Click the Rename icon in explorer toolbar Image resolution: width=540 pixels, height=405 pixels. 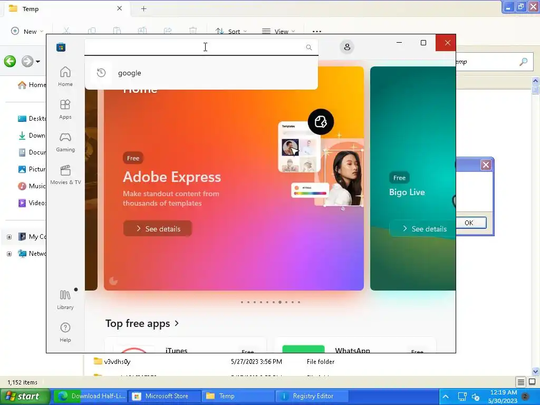click(x=142, y=30)
